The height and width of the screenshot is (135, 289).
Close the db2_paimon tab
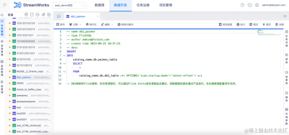pyautogui.click(x=97, y=17)
